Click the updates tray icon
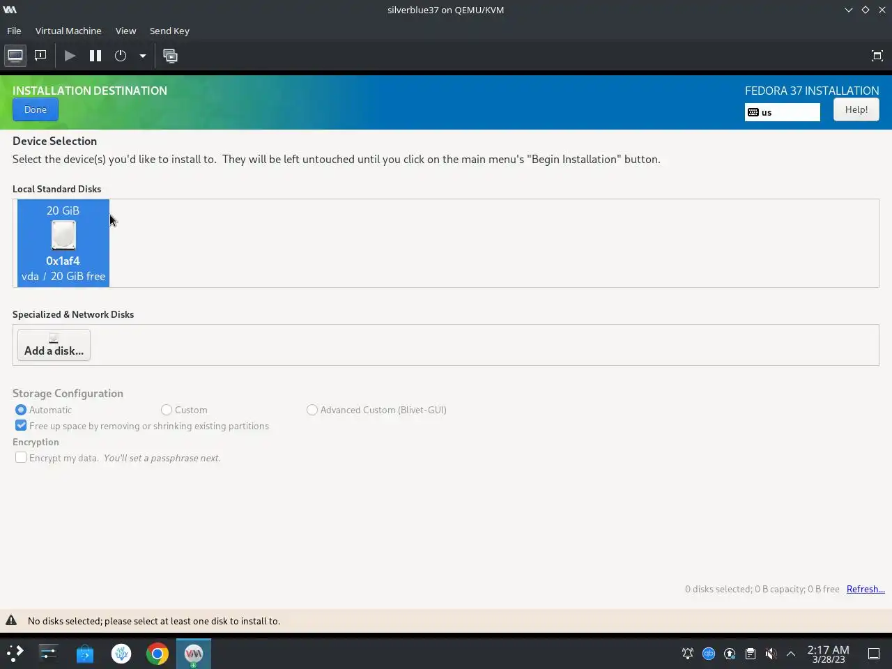 (730, 654)
